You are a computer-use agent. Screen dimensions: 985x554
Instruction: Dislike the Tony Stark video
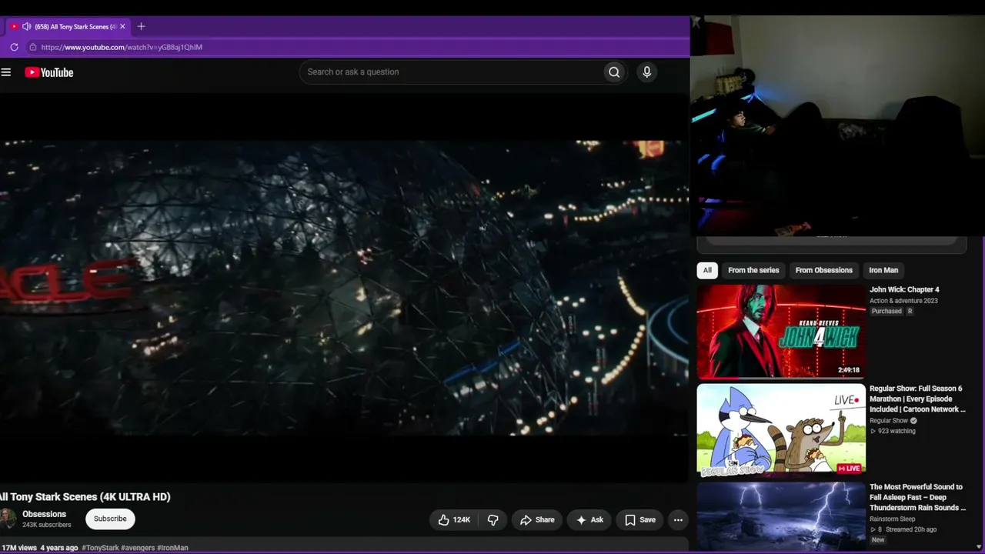click(493, 520)
